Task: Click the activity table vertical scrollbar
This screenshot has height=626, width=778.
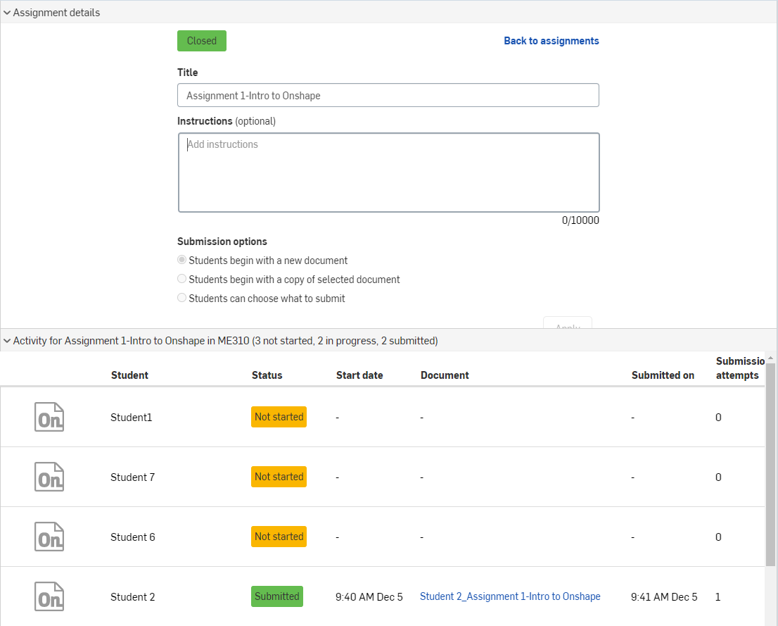Action: pos(771,465)
